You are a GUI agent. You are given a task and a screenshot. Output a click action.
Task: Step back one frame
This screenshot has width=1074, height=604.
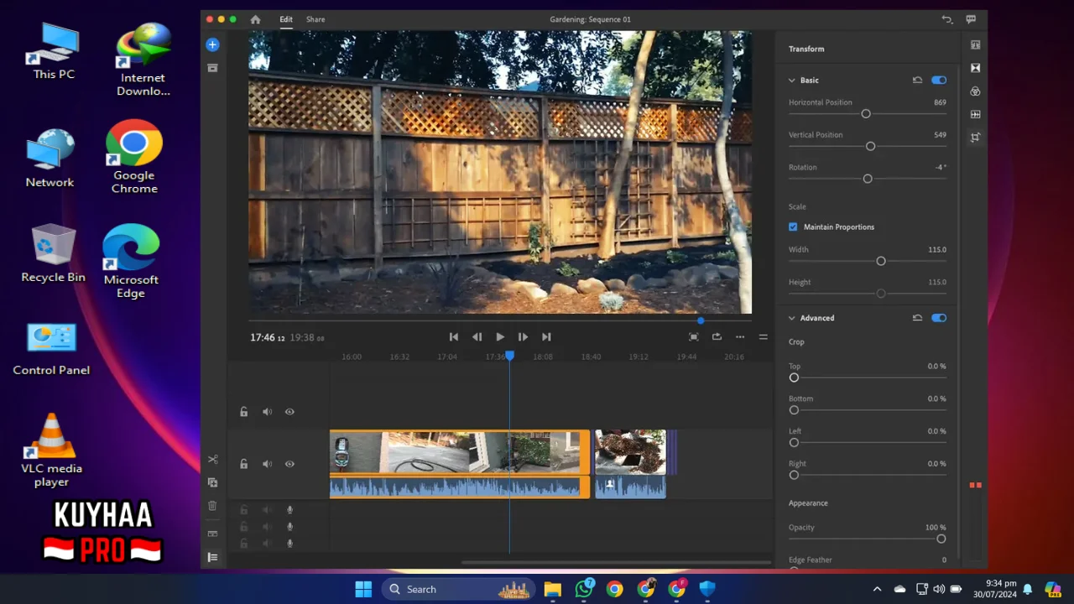point(477,337)
